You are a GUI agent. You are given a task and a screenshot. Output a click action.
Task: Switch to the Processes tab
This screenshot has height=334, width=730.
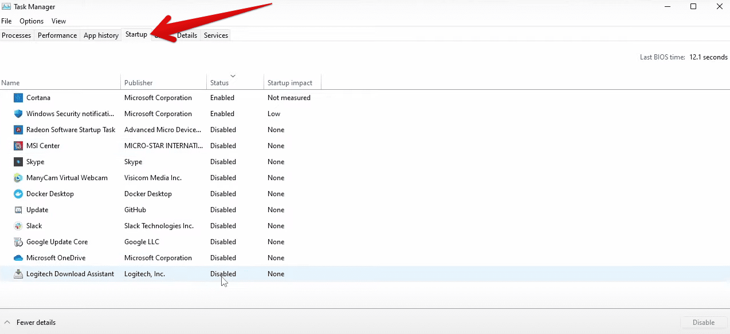point(17,35)
